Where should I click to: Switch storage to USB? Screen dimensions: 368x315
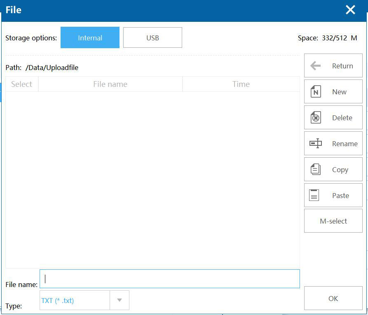pos(152,37)
